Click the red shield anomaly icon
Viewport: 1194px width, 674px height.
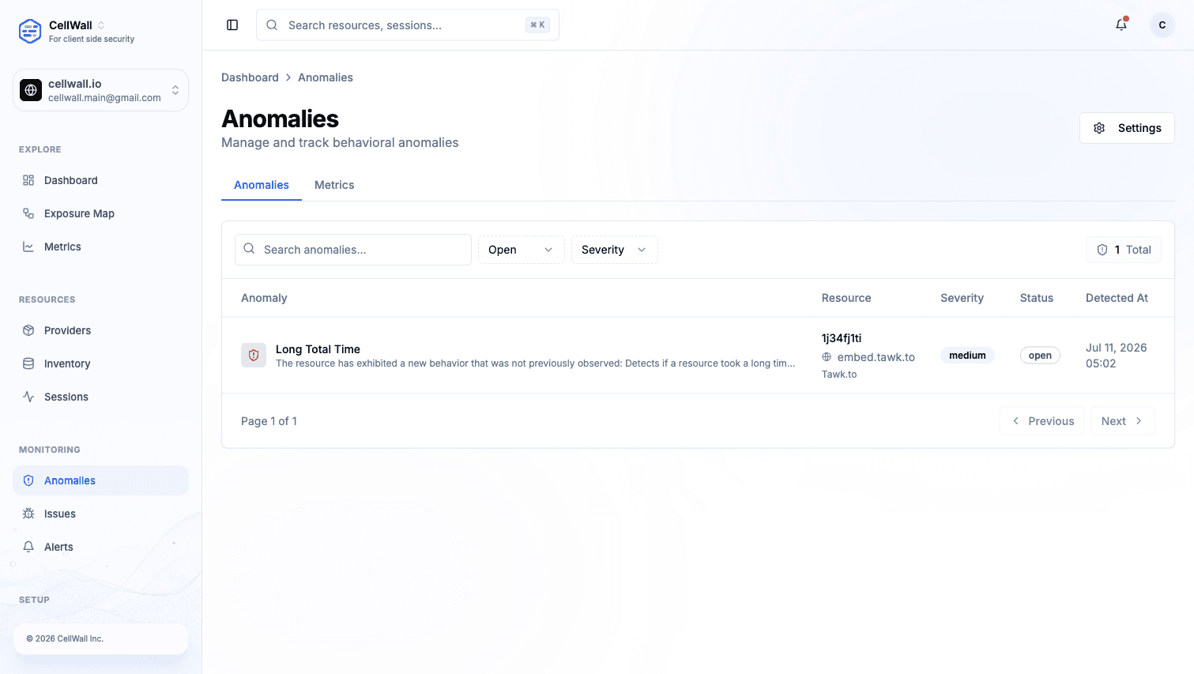[254, 356]
